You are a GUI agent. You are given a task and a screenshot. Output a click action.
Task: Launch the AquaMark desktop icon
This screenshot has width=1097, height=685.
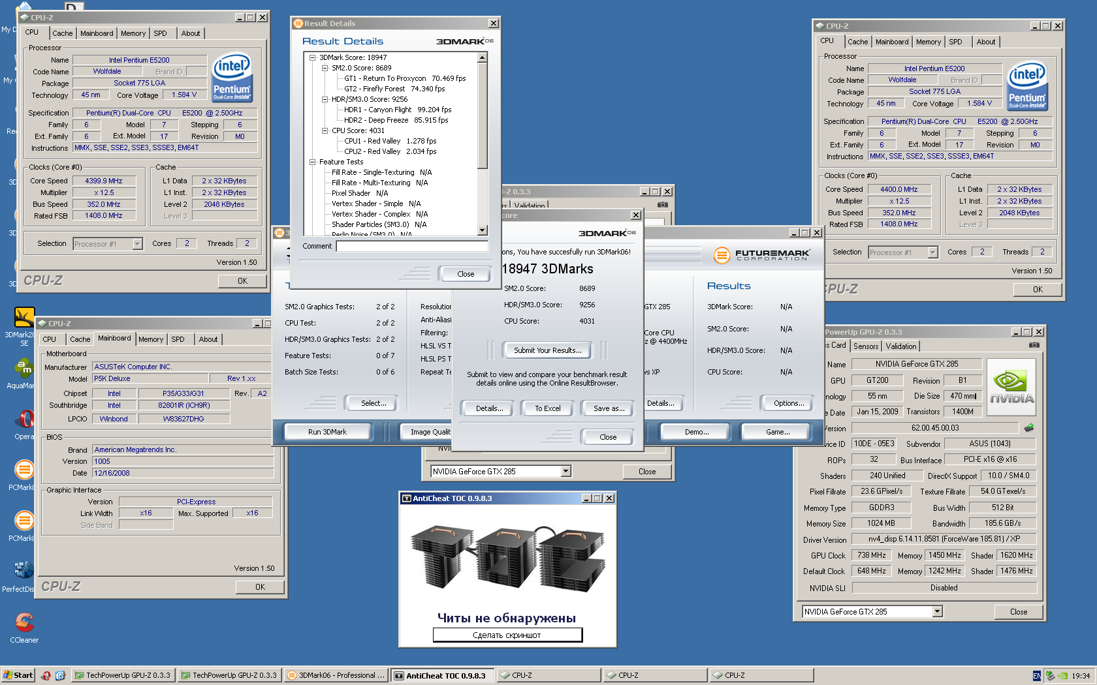tap(24, 369)
